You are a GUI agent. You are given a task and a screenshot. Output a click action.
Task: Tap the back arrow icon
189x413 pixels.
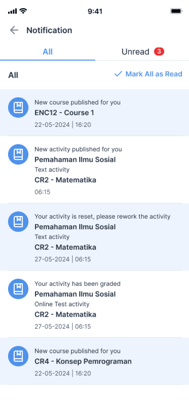14,30
